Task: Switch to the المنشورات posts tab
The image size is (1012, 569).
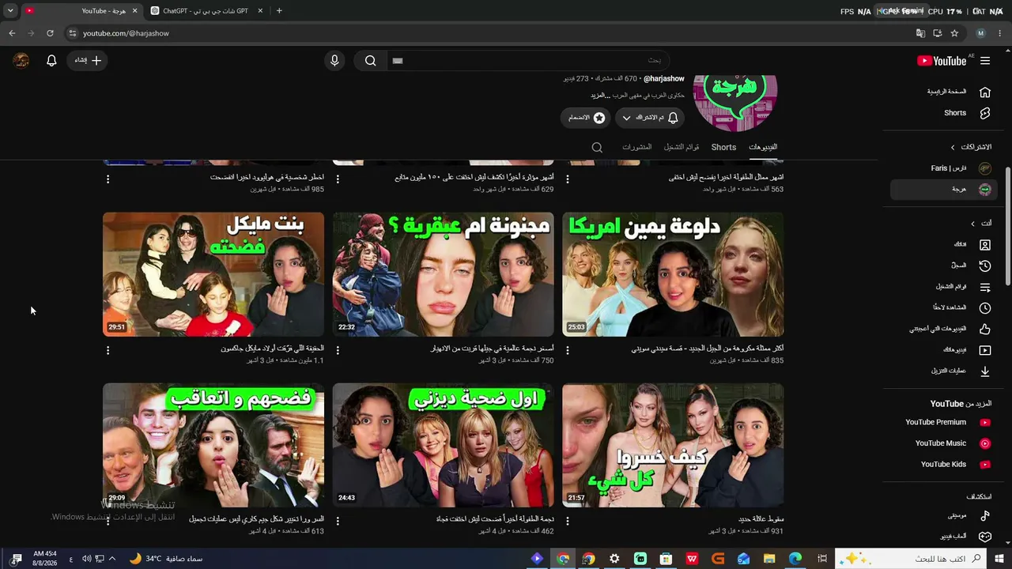Action: coord(636,147)
